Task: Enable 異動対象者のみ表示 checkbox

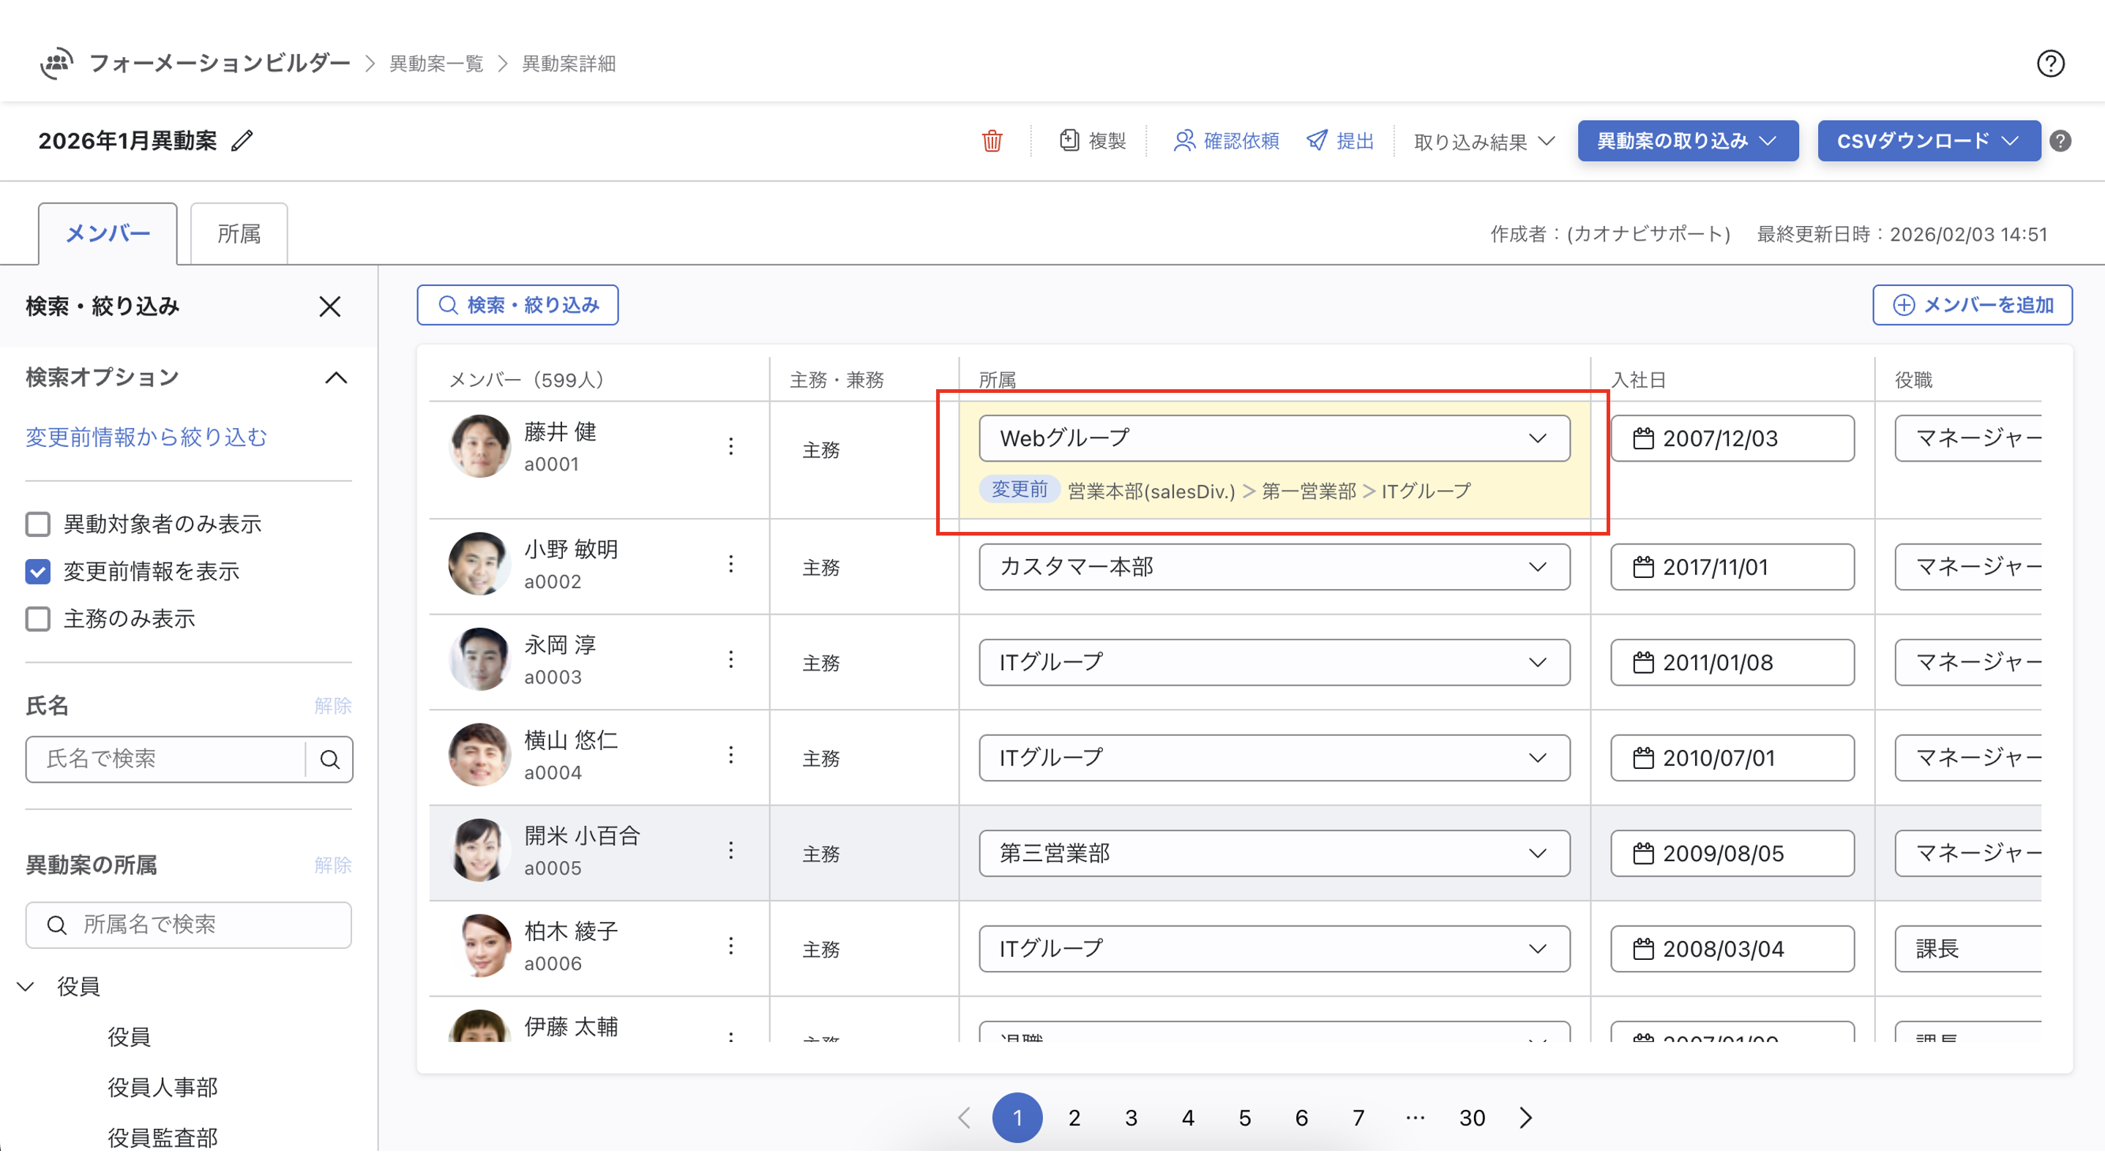Action: (x=38, y=525)
